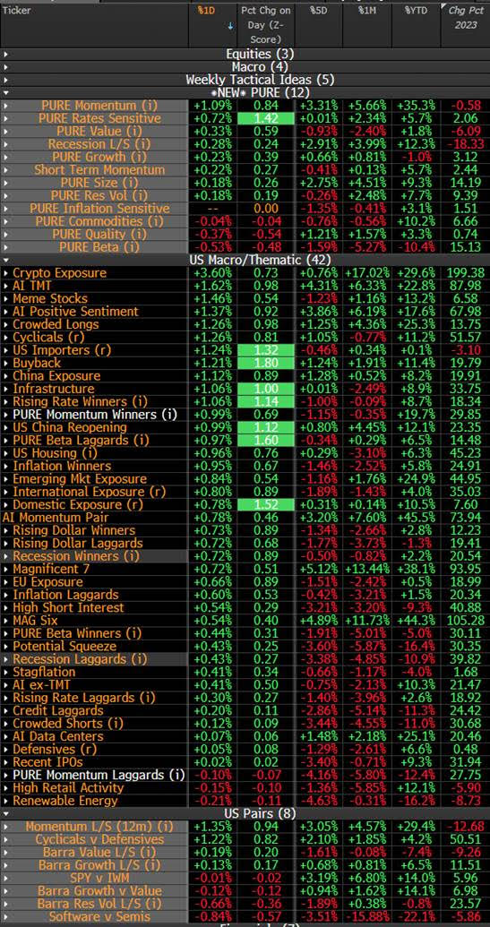Expand arrow beside Meme Stocks

(x=5, y=298)
